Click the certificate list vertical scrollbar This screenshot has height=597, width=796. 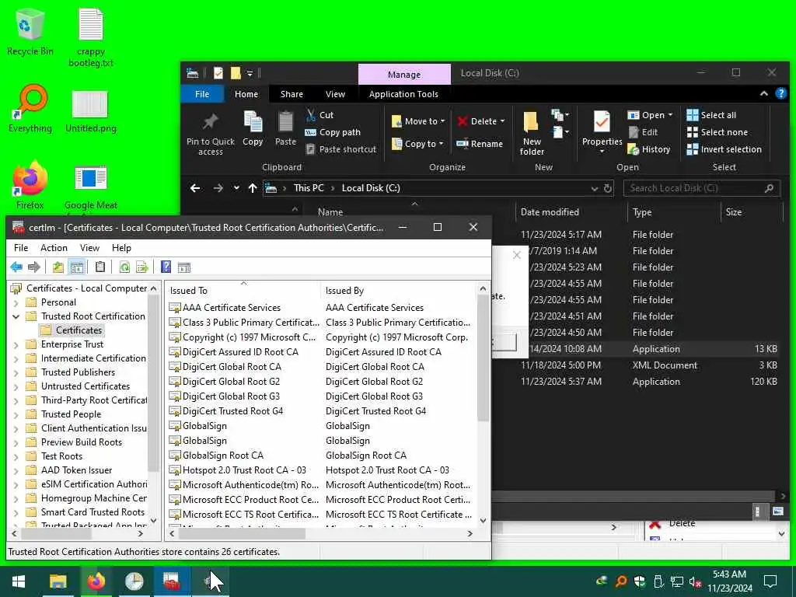coord(483,358)
